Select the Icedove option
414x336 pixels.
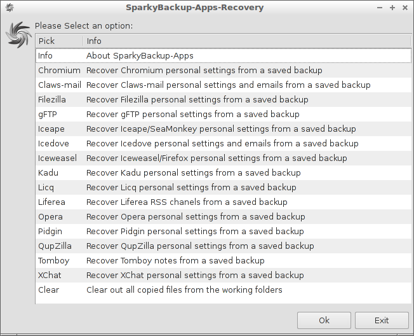pos(53,143)
